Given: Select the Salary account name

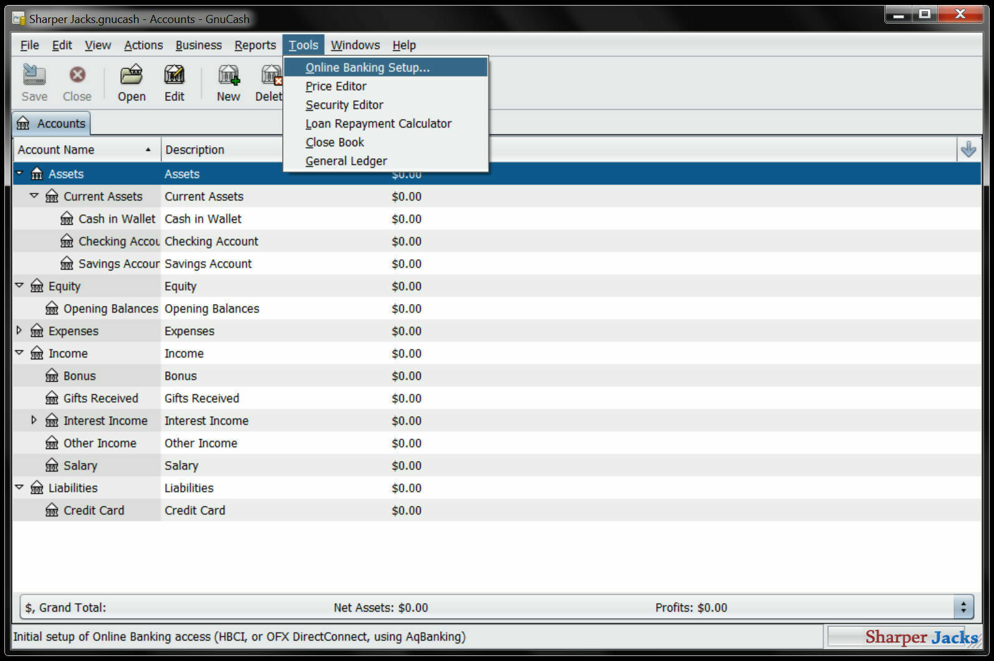Looking at the screenshot, I should pyautogui.click(x=80, y=465).
